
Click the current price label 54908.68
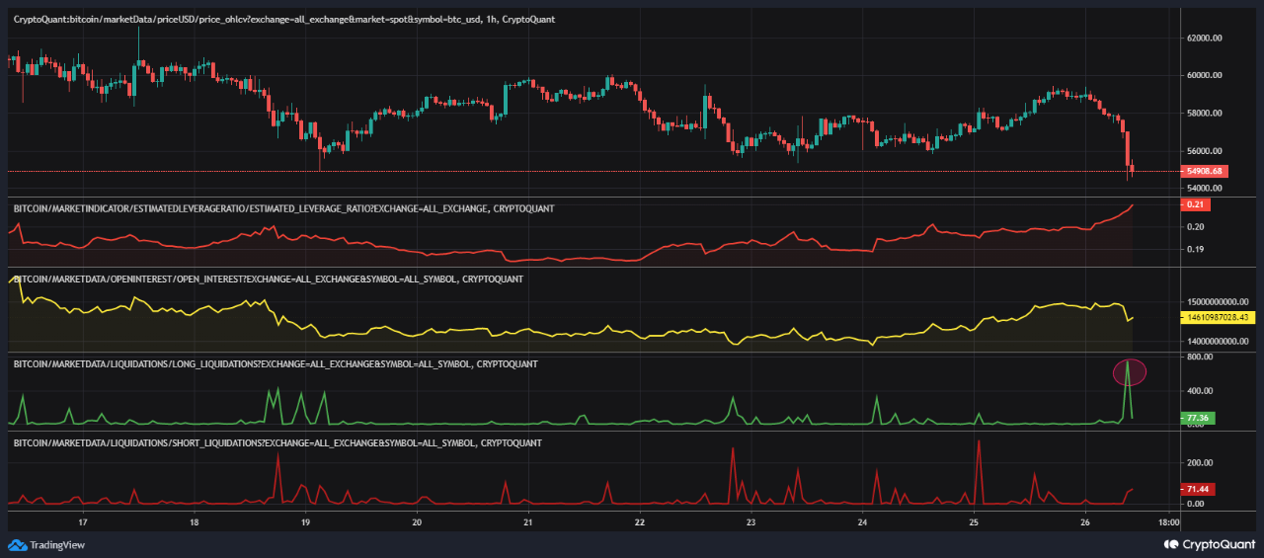[x=1203, y=171]
